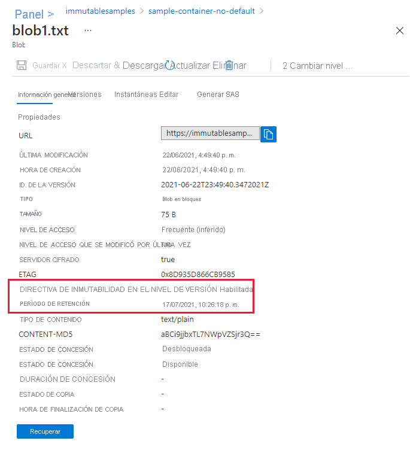
Task: Select ETAG value 0x8D935D866CB9585
Action: click(x=198, y=275)
